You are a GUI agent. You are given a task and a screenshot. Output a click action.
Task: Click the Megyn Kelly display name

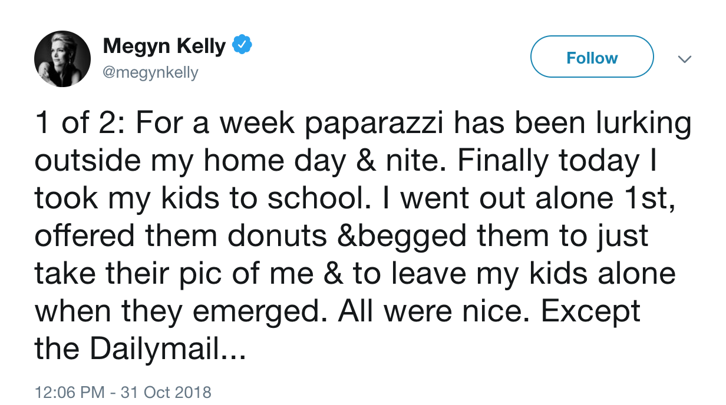pos(164,46)
